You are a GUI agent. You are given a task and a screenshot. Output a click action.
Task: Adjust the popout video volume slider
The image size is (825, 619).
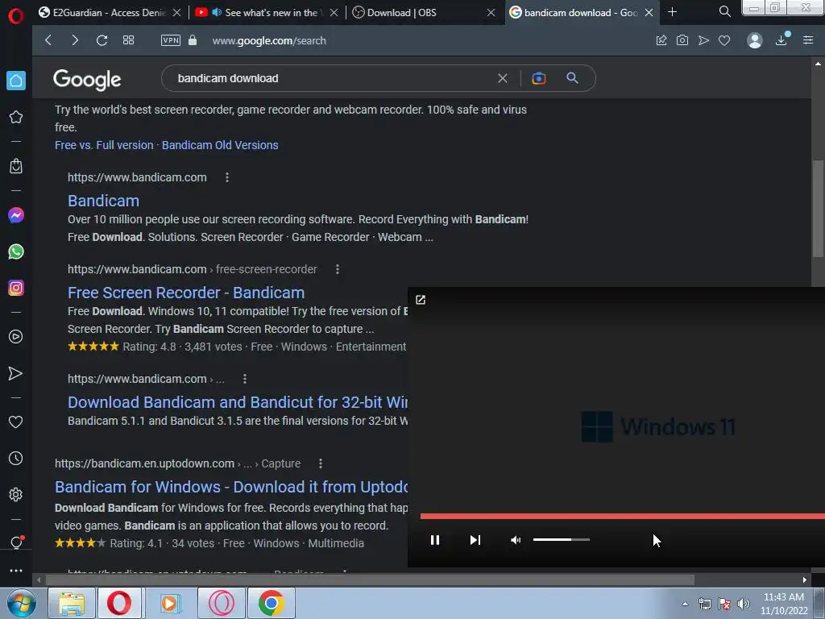pos(562,539)
